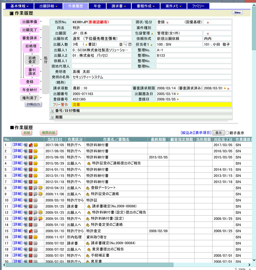
Task: Click the red diamond icon in 包袋管理 row
Action: (x=208, y=34)
